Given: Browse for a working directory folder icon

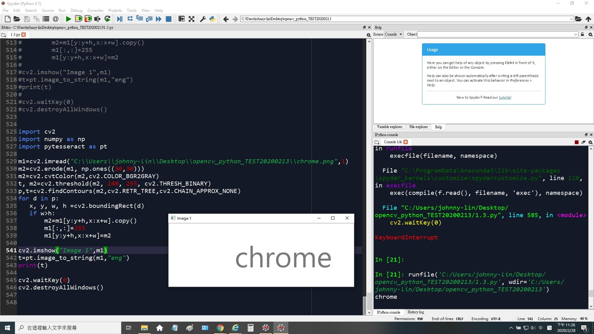Looking at the screenshot, I should [x=578, y=19].
